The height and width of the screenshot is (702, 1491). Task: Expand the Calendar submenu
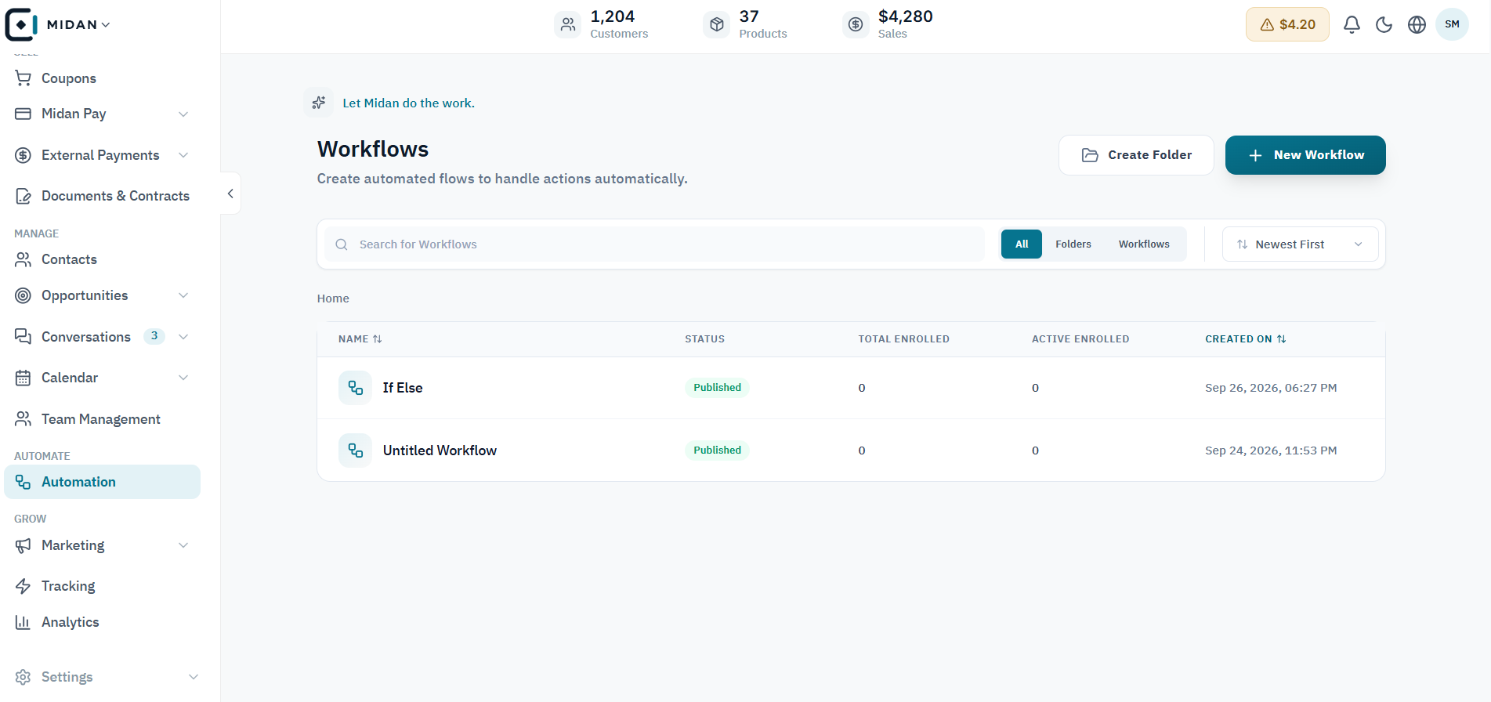[x=183, y=378]
